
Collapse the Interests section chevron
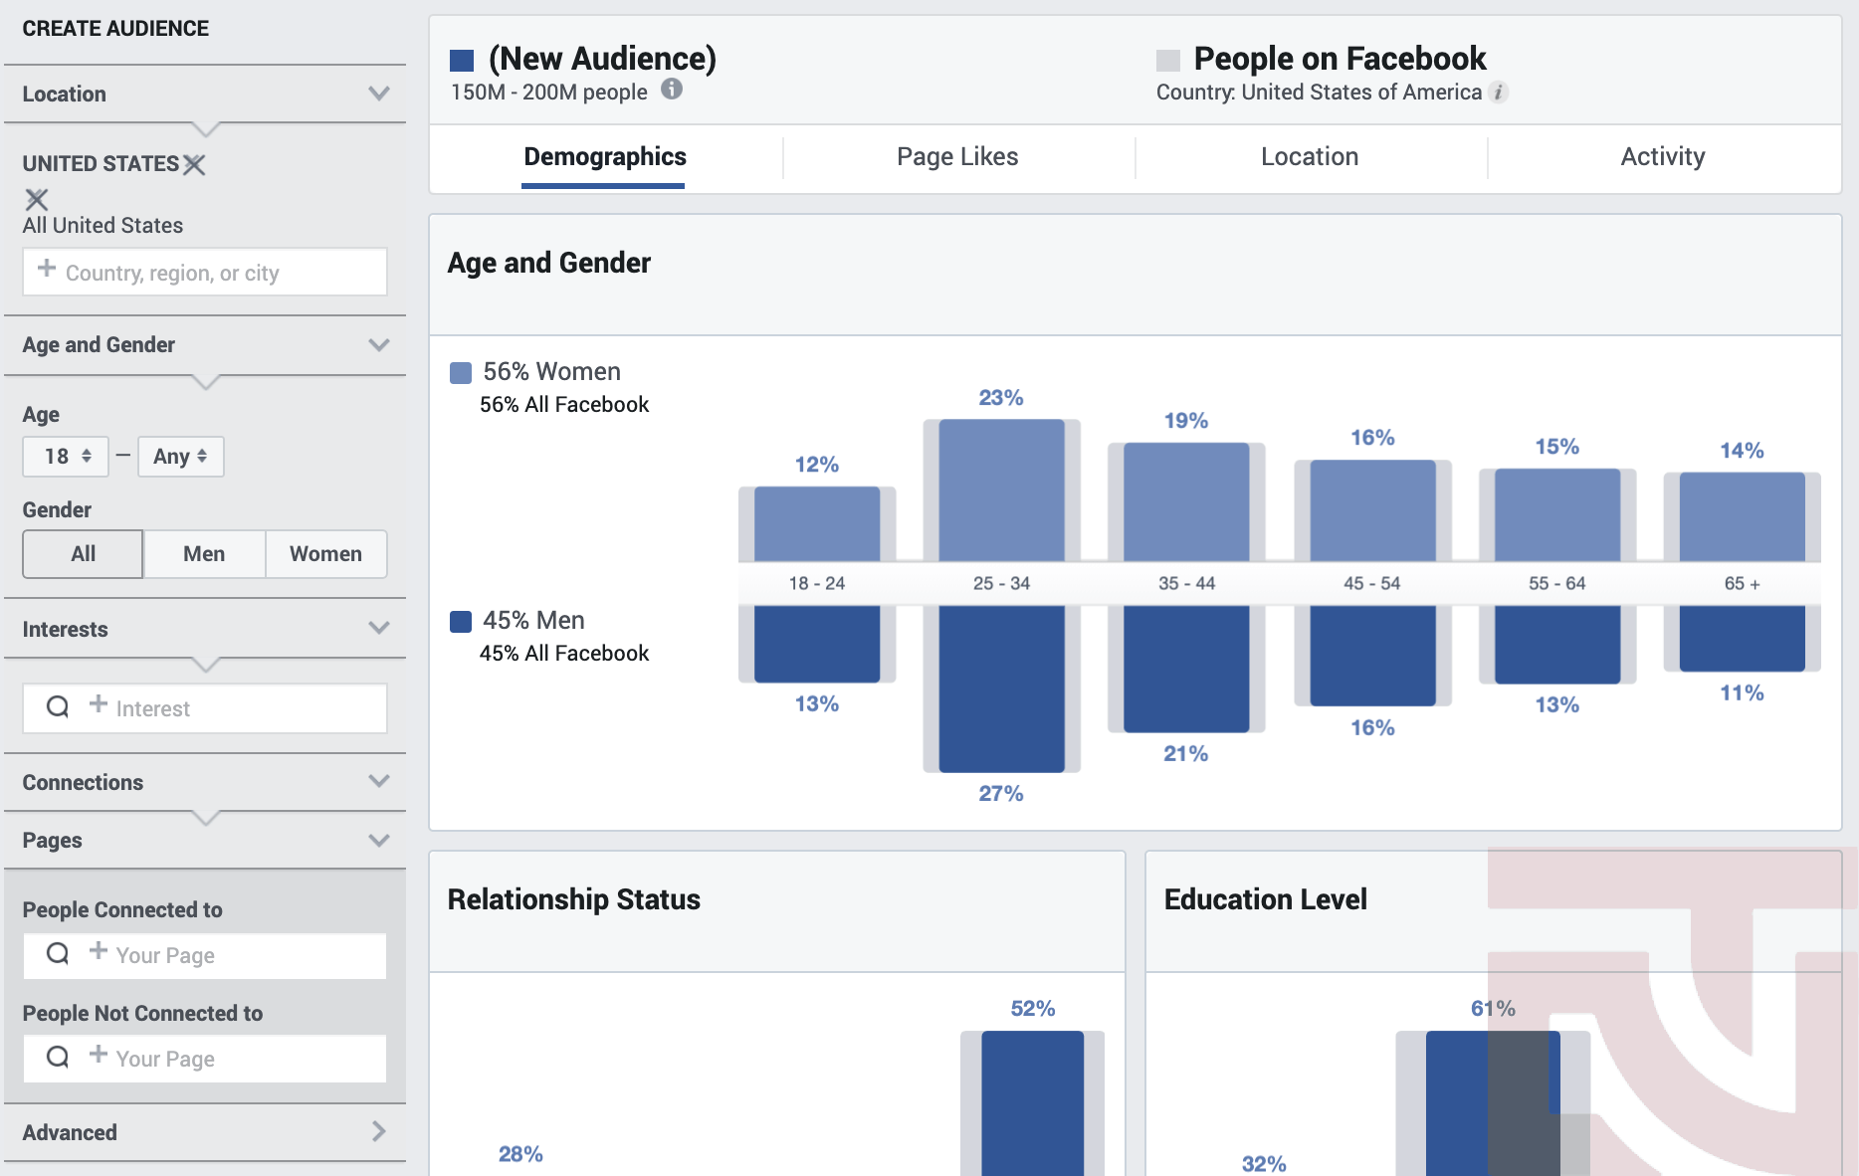pyautogui.click(x=379, y=628)
